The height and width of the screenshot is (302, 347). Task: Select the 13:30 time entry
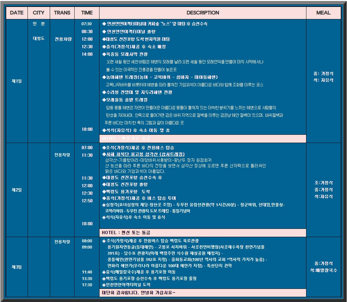coord(87,279)
